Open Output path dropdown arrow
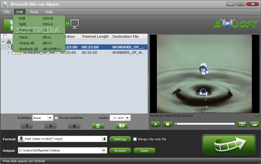This screenshot has height=164, width=261. click(104, 150)
